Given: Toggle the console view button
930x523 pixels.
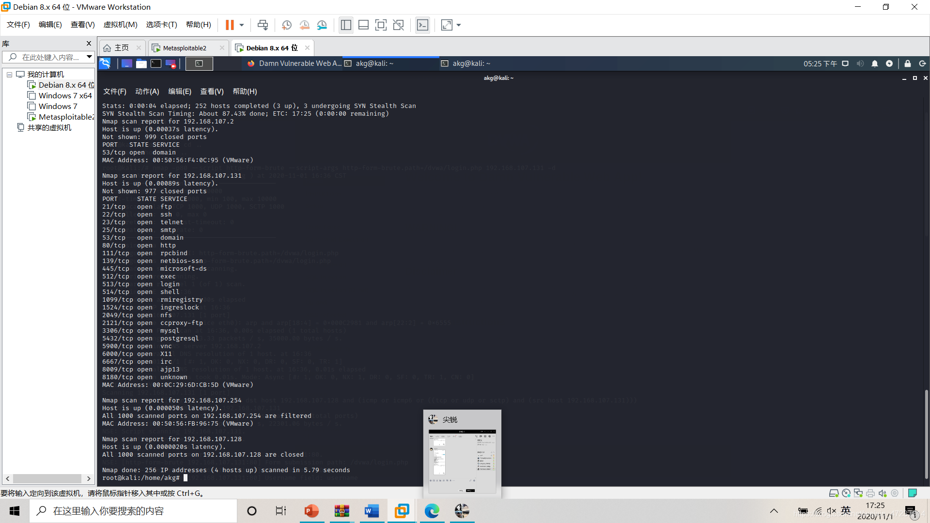Looking at the screenshot, I should 422,25.
